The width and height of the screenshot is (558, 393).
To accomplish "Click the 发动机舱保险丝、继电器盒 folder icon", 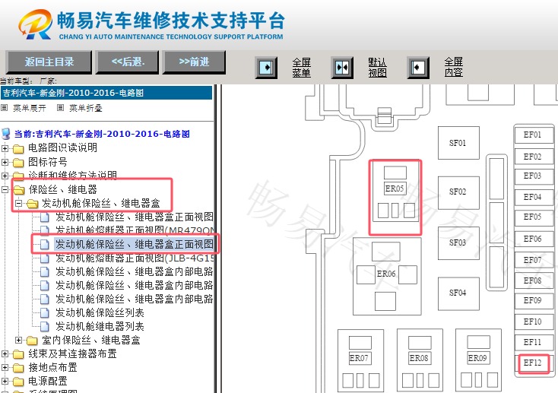I will point(33,203).
